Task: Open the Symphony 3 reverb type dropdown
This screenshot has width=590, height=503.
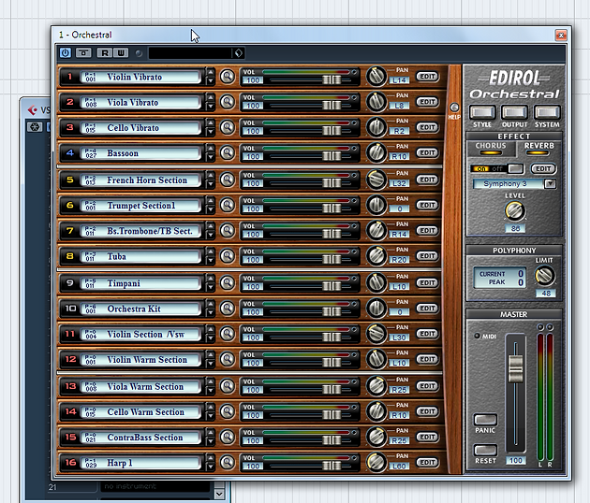Action: click(550, 183)
